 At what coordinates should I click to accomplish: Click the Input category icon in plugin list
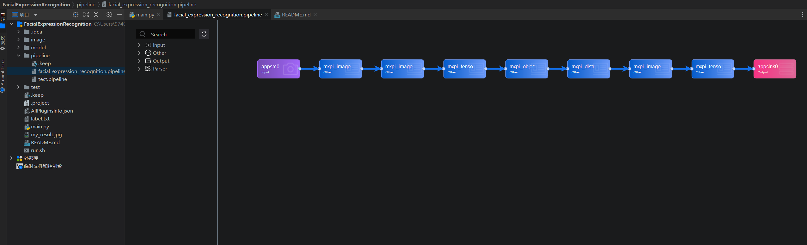148,45
